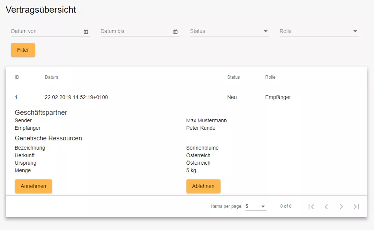Viewport: 374px width, 230px height.
Task: Click the Status column header
Action: tap(233, 77)
